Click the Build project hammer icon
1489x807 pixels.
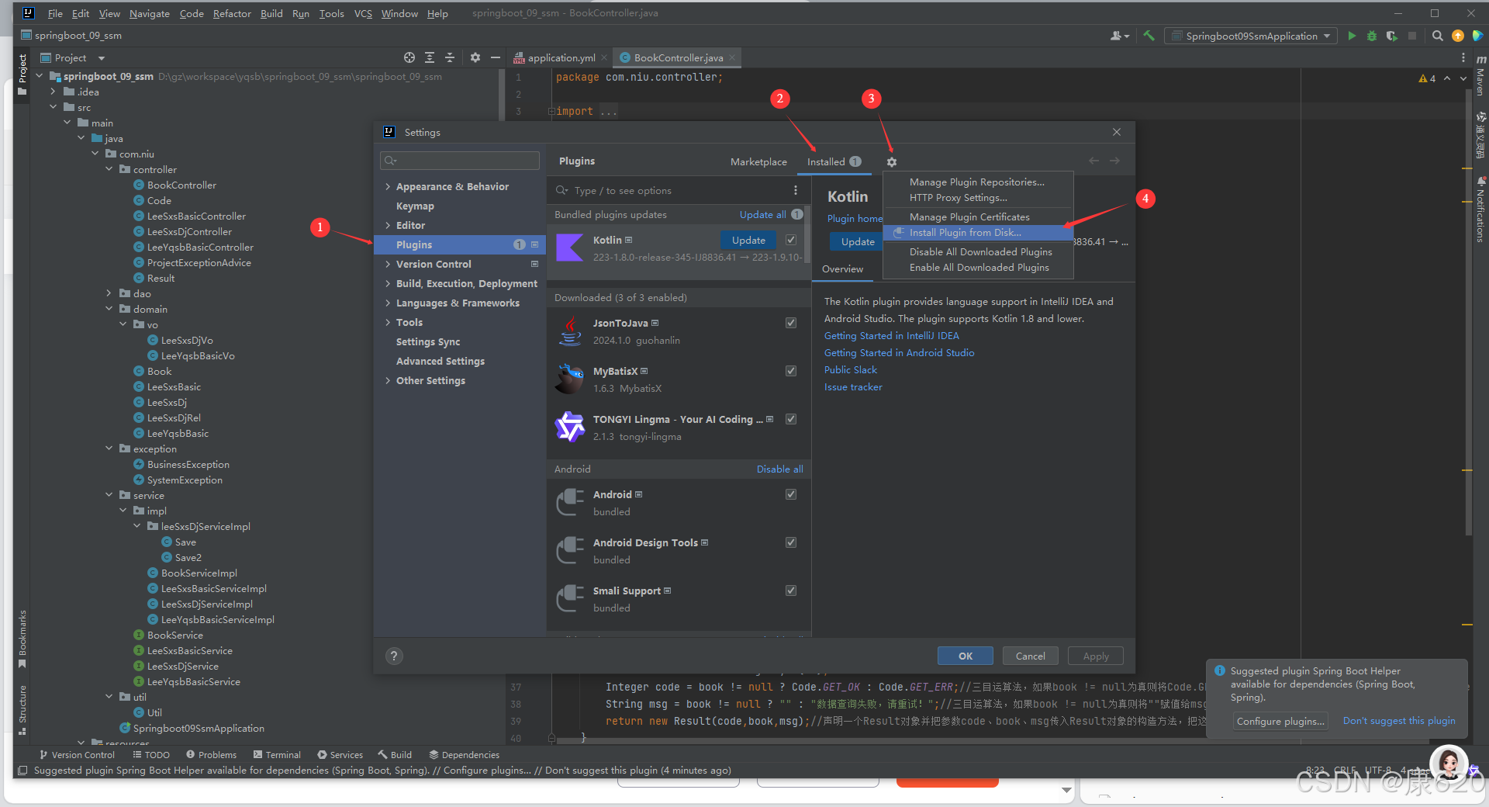(x=1149, y=36)
